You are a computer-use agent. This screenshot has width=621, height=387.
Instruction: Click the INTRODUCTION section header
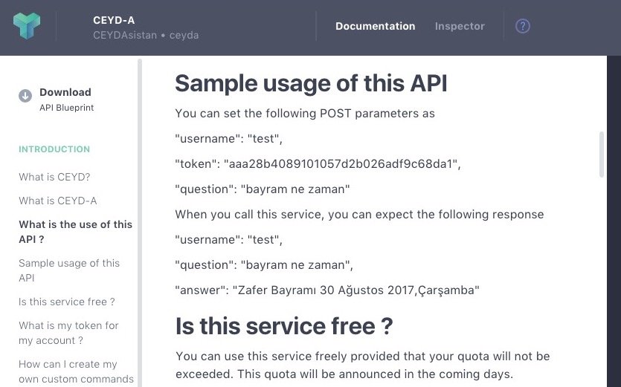click(x=54, y=149)
